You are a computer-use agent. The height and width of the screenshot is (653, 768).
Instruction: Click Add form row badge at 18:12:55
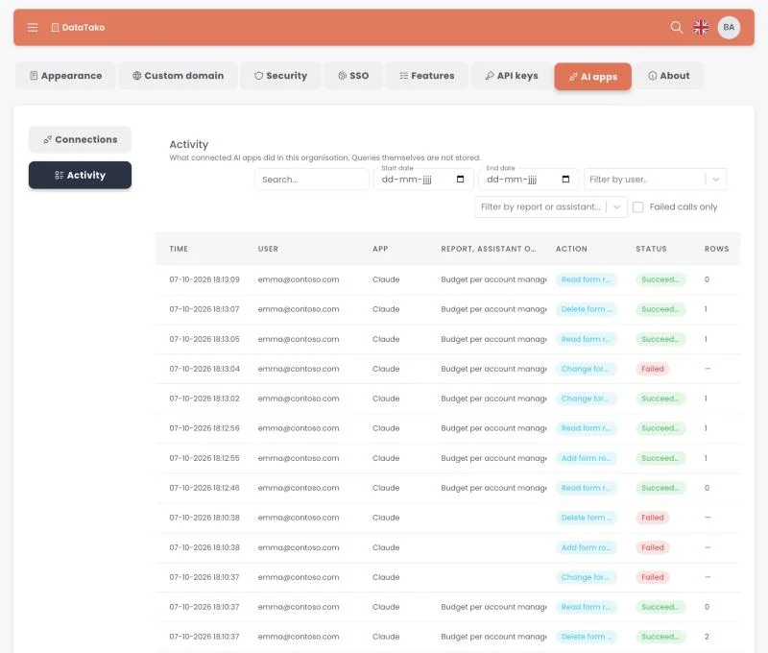point(586,458)
